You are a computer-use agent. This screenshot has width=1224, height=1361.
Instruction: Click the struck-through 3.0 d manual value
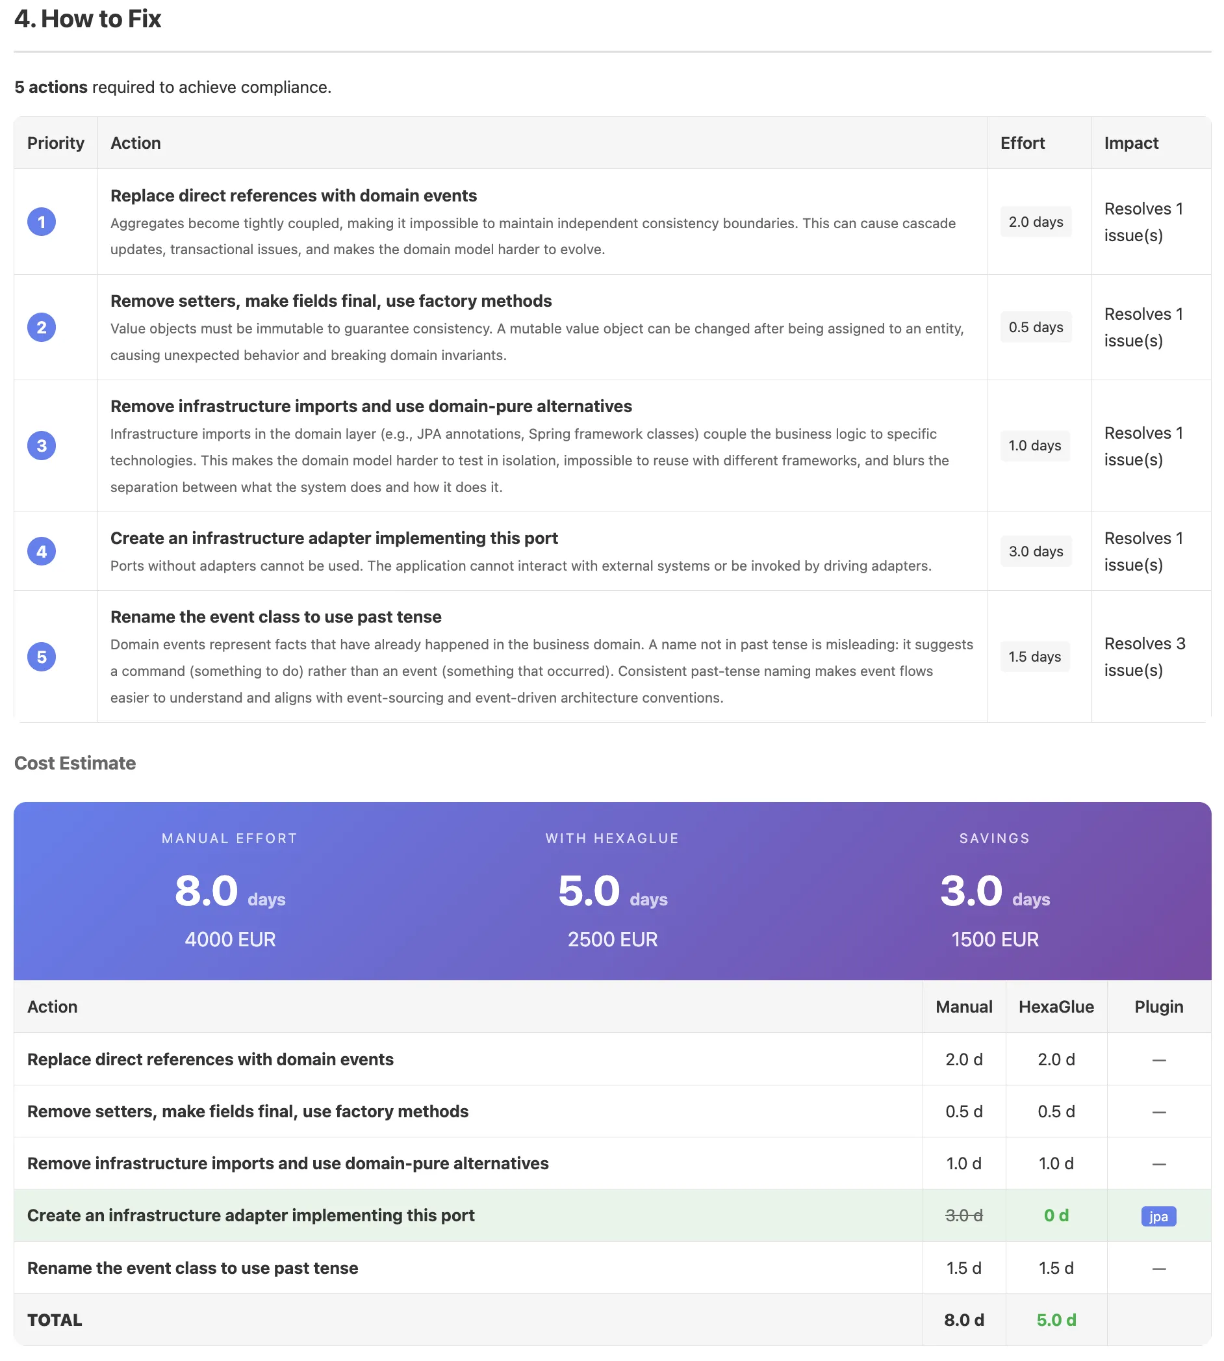coord(963,1215)
